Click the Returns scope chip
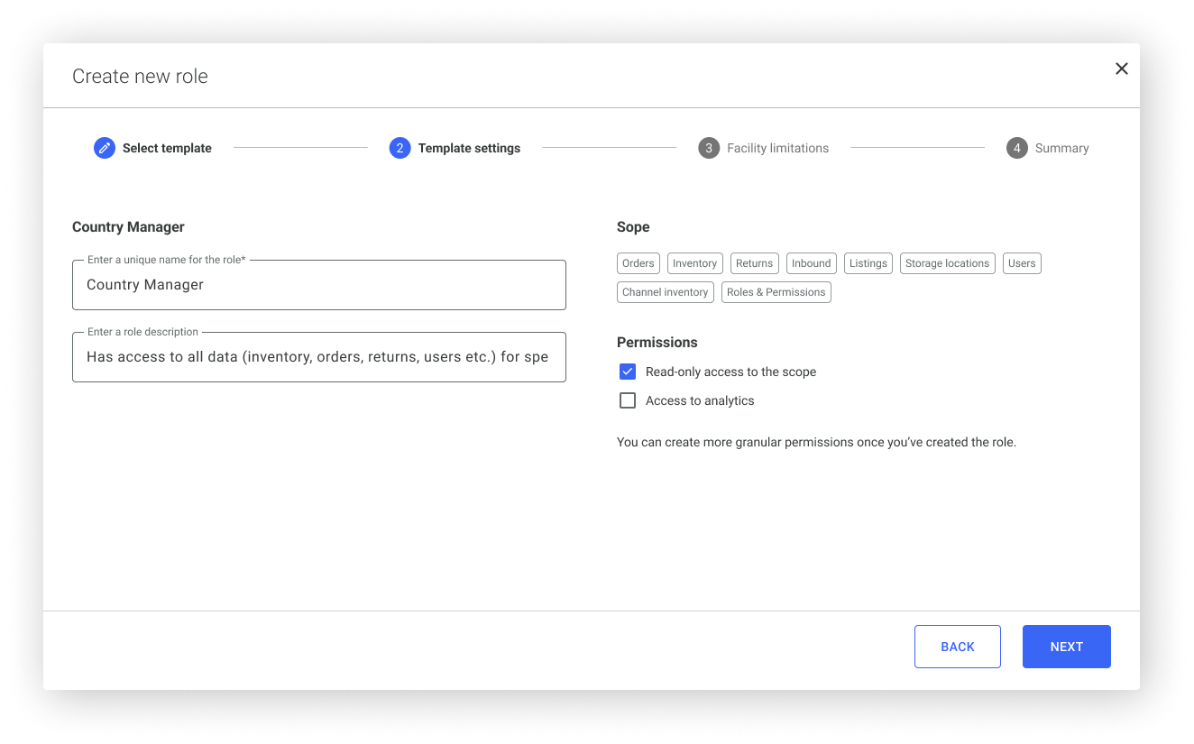 pyautogui.click(x=754, y=263)
